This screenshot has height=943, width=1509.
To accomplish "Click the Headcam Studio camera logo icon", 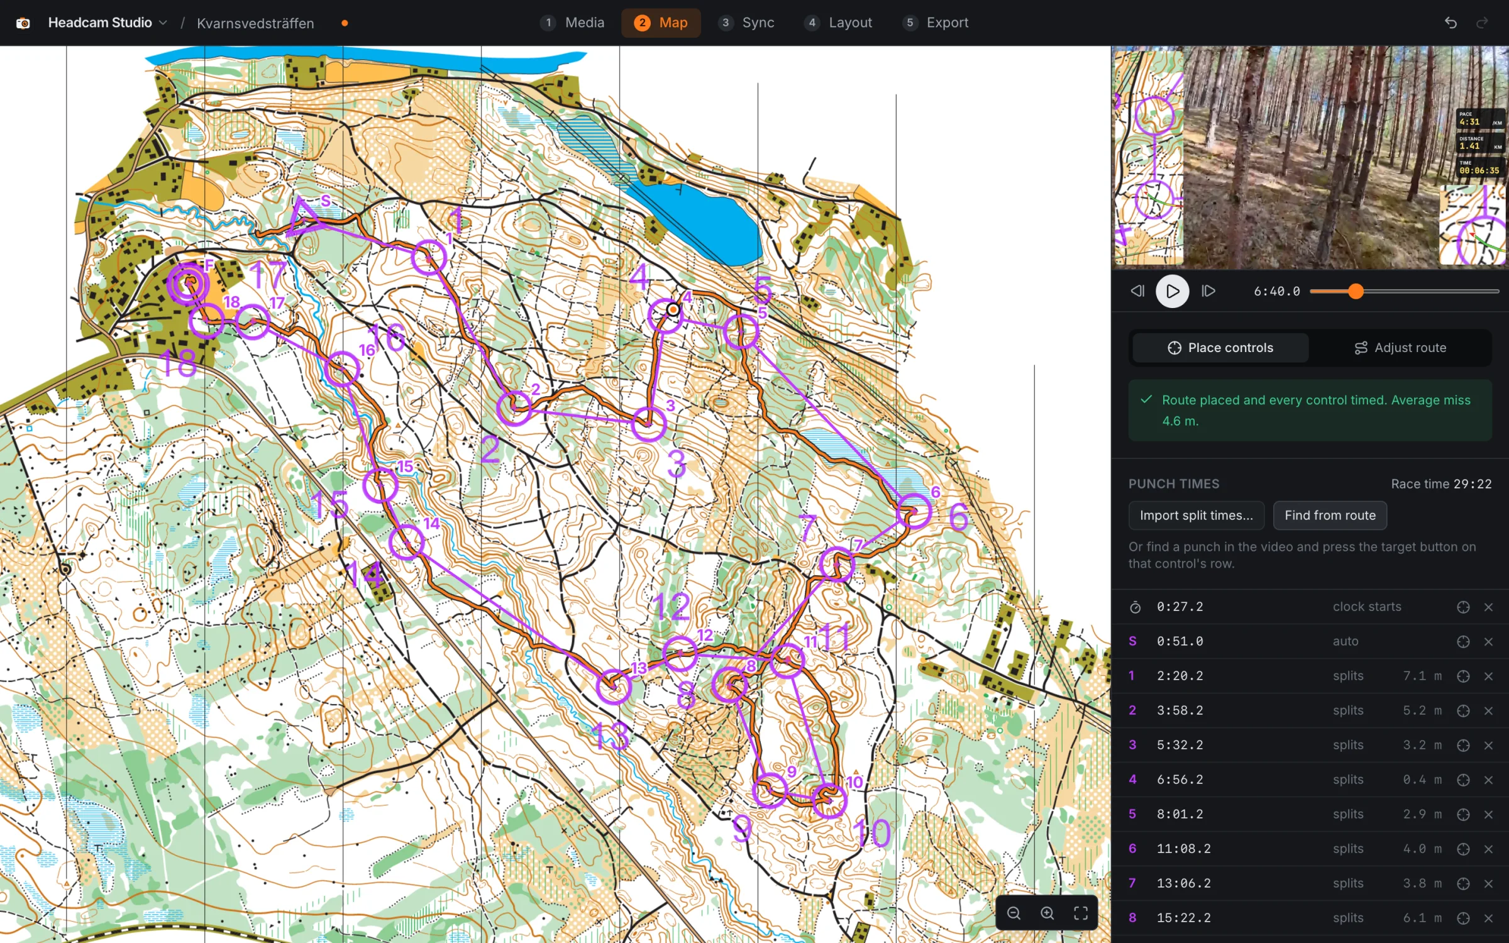I will click(23, 23).
